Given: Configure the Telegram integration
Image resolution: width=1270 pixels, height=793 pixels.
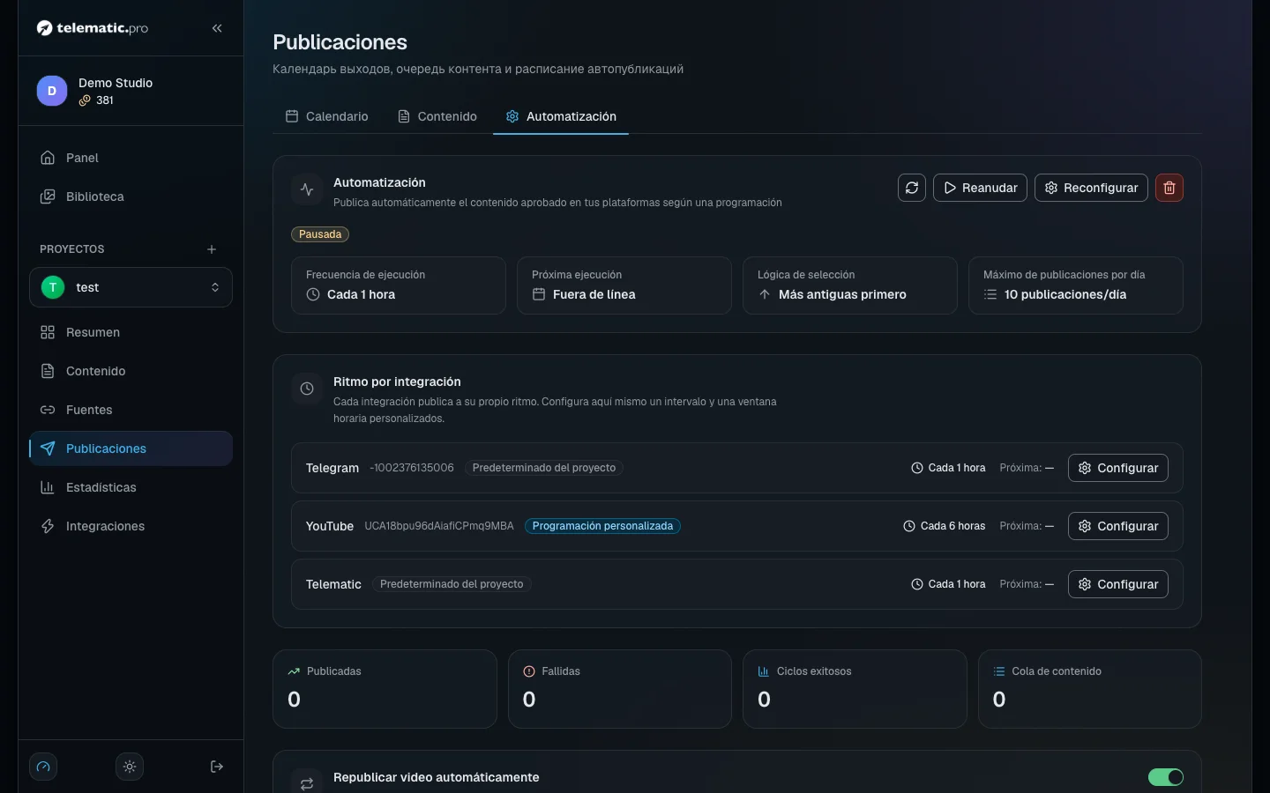Looking at the screenshot, I should [x=1118, y=468].
